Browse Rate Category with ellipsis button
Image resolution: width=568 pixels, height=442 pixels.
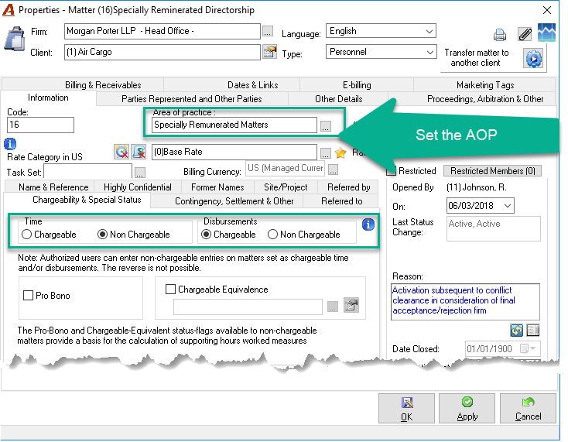(x=326, y=153)
